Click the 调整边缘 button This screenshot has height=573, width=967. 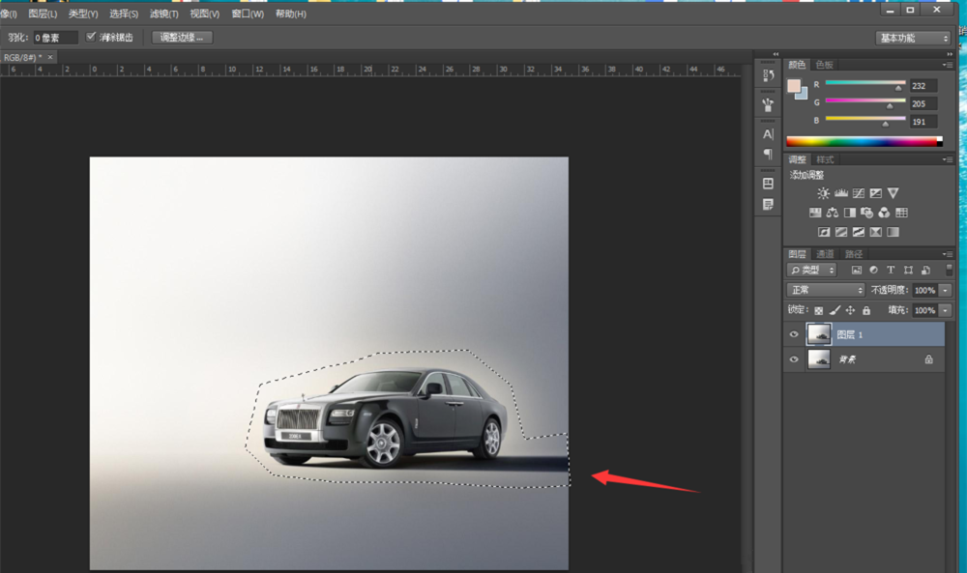point(182,38)
